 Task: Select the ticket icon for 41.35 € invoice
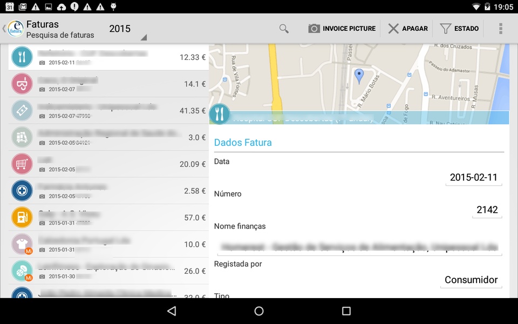point(22,110)
